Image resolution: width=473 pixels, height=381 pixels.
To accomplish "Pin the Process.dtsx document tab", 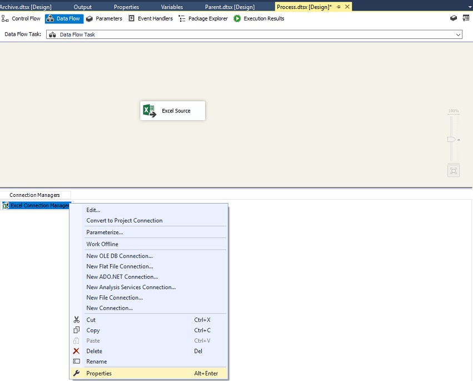I will pos(338,7).
